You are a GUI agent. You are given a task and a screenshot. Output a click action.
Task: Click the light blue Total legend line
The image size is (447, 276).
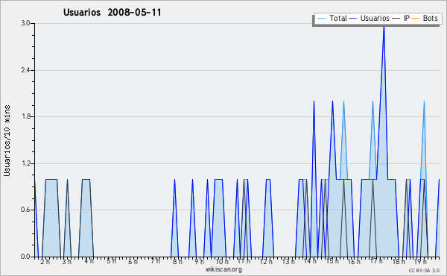[x=321, y=19]
